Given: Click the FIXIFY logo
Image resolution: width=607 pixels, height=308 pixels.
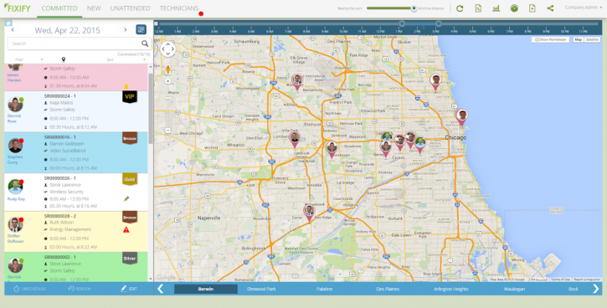Looking at the screenshot, I should [x=17, y=8].
